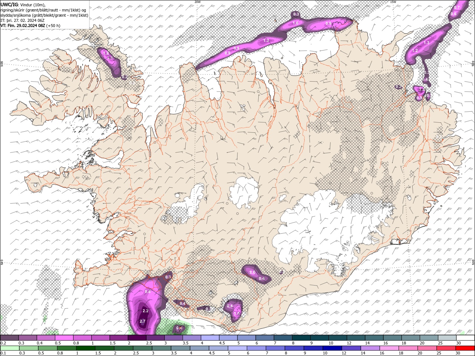Click the 3.5 violet swatch in top legend row
Image resolution: width=475 pixels, height=356 pixels.
(192, 338)
